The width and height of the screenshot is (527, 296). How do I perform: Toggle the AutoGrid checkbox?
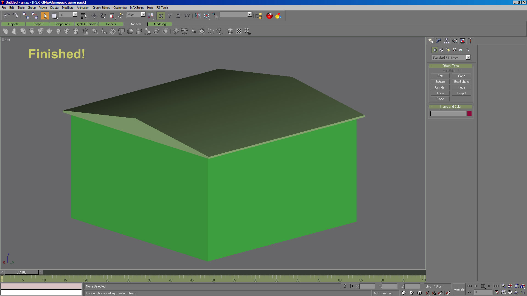pyautogui.click(x=459, y=71)
